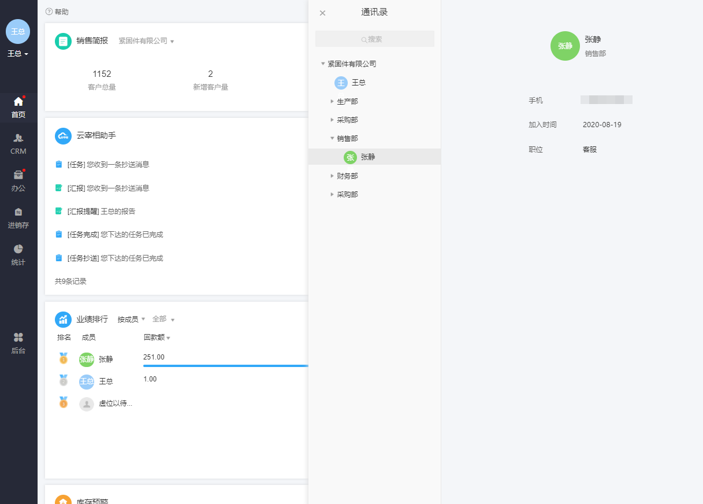This screenshot has height=504, width=703.
Task: Open [任务抄送] 您下达的任务已完成
Action: click(115, 258)
